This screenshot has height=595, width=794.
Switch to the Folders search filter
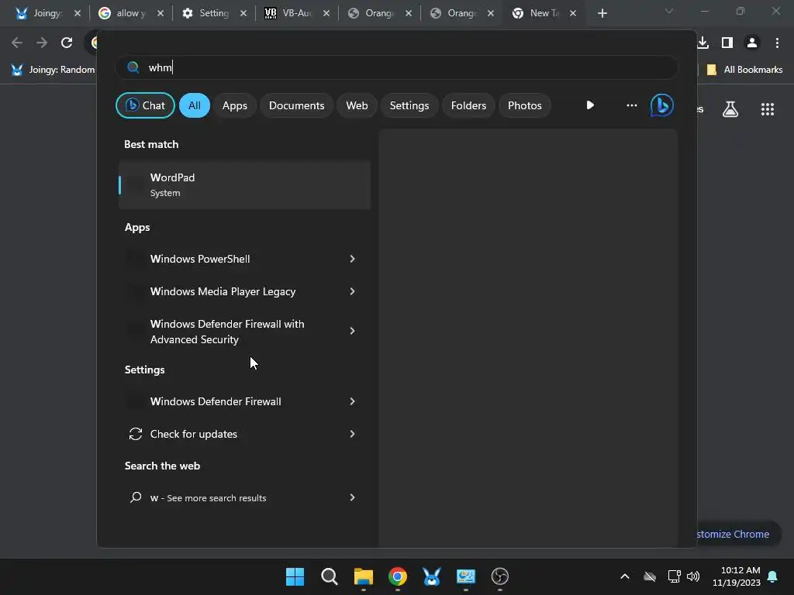(468, 105)
